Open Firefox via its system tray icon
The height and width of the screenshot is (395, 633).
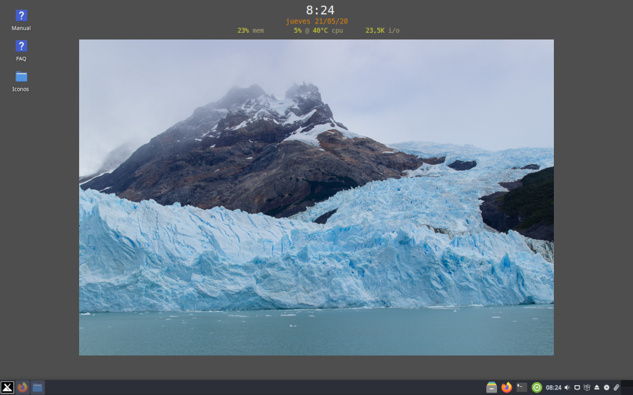click(x=507, y=388)
